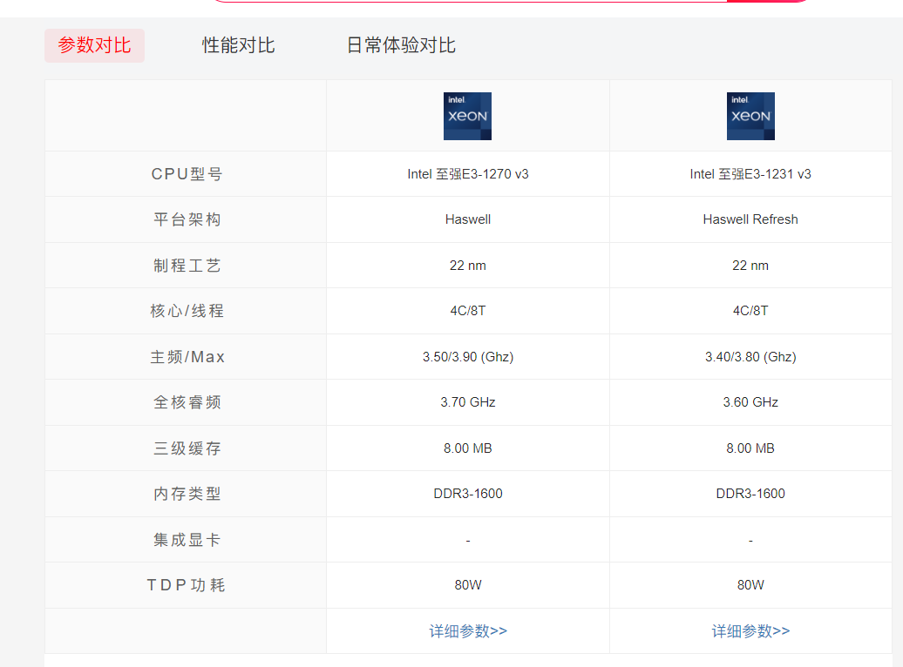This screenshot has height=667, width=903.
Task: Select the text Intel 至强E3-1231 v3
Action: coord(750,174)
